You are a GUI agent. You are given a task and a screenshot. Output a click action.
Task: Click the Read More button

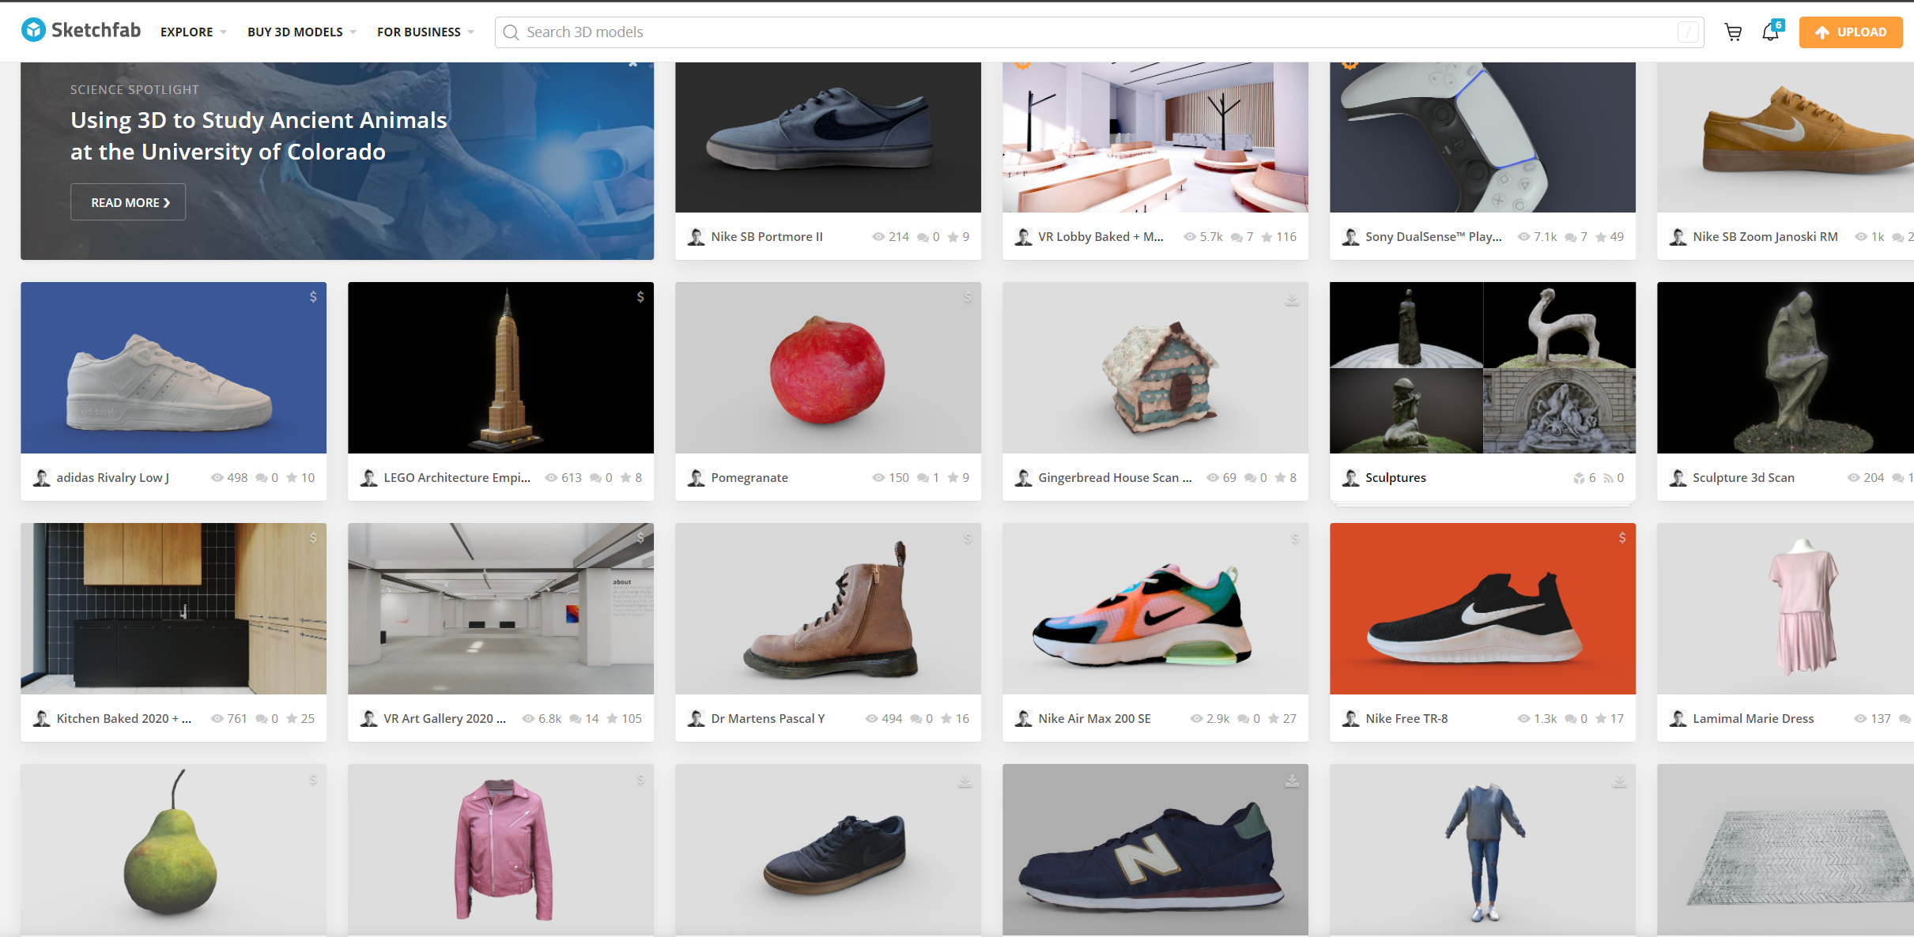pyautogui.click(x=128, y=202)
